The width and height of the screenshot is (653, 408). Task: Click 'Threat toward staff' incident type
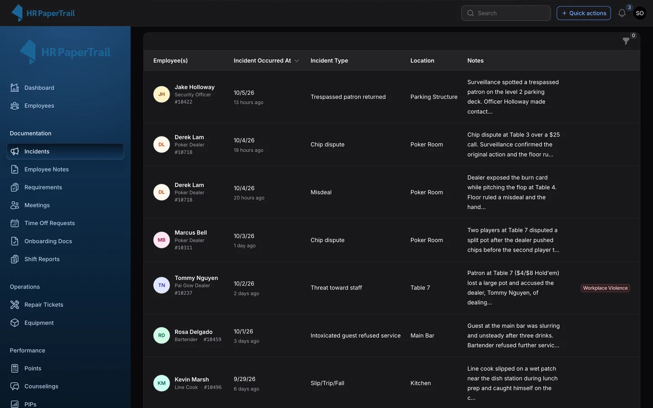(x=336, y=288)
